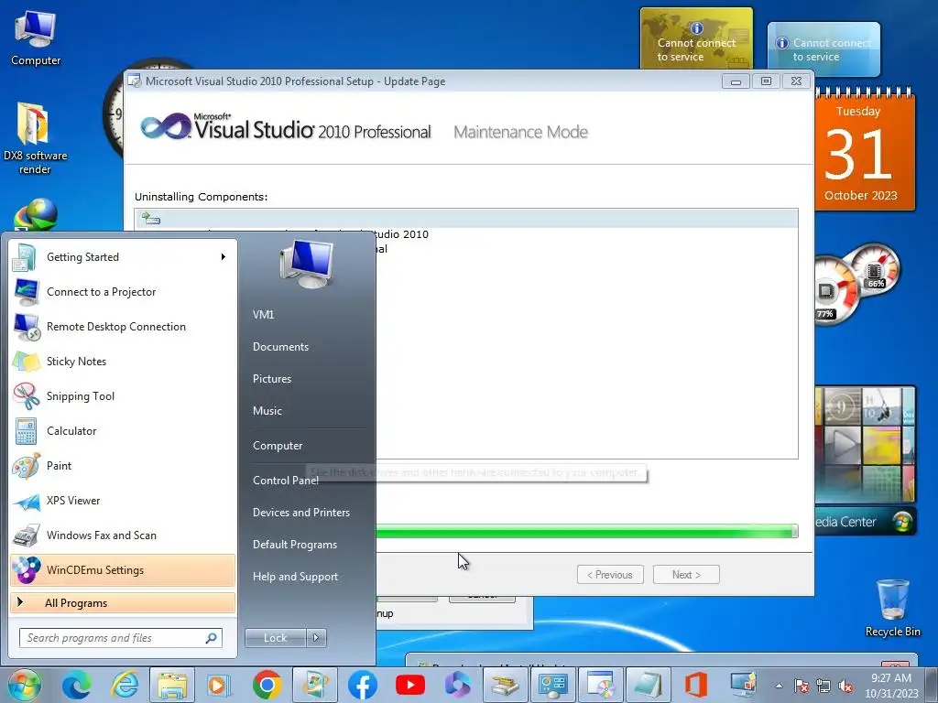Open Computer desktop icon
This screenshot has height=703, width=938.
coord(36,38)
